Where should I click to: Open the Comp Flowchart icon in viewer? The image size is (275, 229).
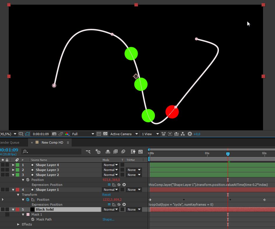(x=183, y=134)
